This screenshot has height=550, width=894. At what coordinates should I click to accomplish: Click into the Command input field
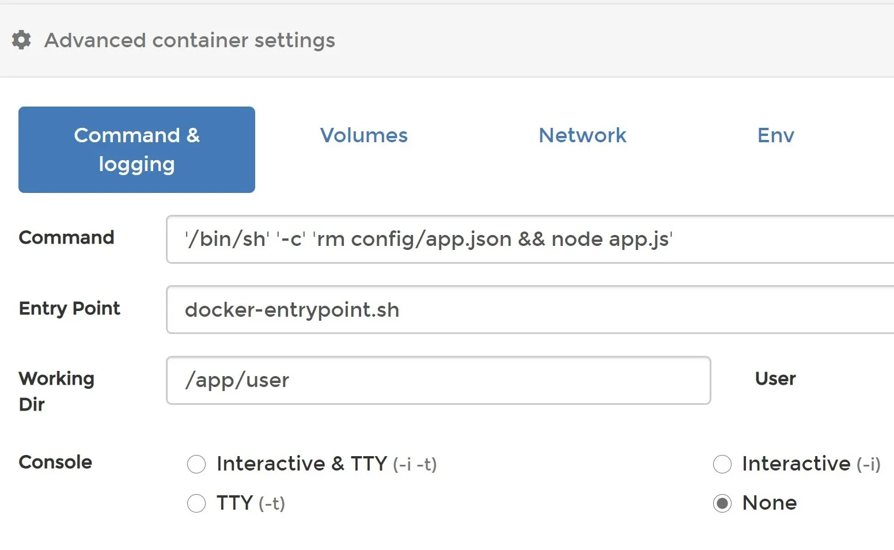(x=530, y=239)
